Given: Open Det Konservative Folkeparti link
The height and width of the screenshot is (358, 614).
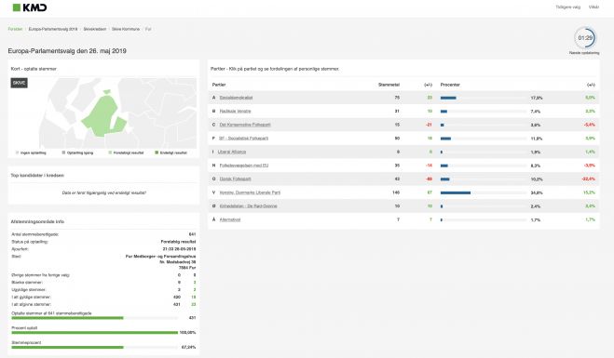Looking at the screenshot, I should coord(245,125).
